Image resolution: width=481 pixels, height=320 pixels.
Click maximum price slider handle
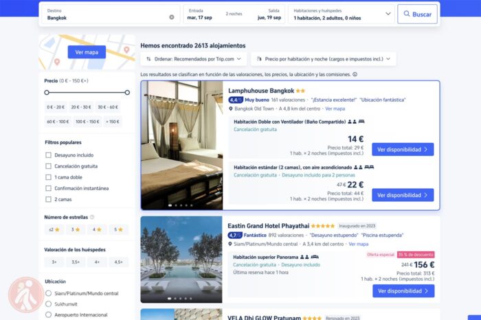pyautogui.click(x=127, y=92)
